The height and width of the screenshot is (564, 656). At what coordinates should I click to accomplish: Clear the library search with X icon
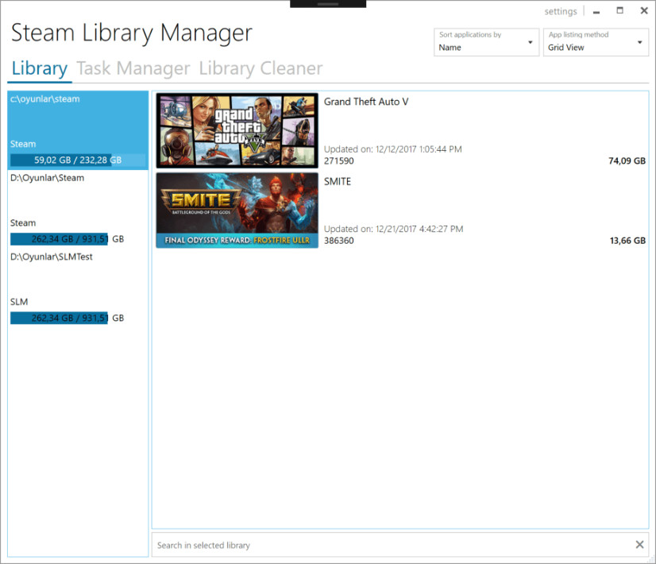point(639,544)
